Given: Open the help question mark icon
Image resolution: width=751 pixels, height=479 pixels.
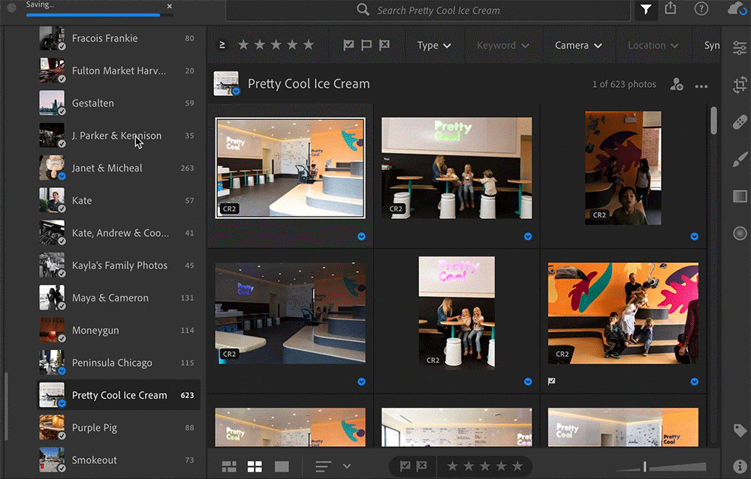Looking at the screenshot, I should coord(701,8).
